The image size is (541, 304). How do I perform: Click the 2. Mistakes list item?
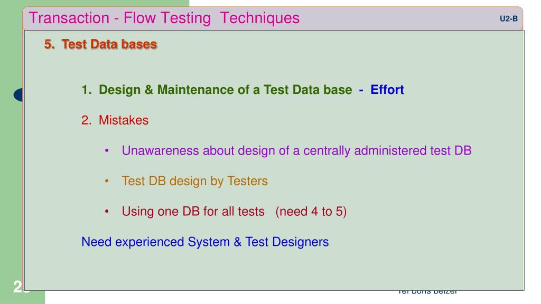pos(115,120)
